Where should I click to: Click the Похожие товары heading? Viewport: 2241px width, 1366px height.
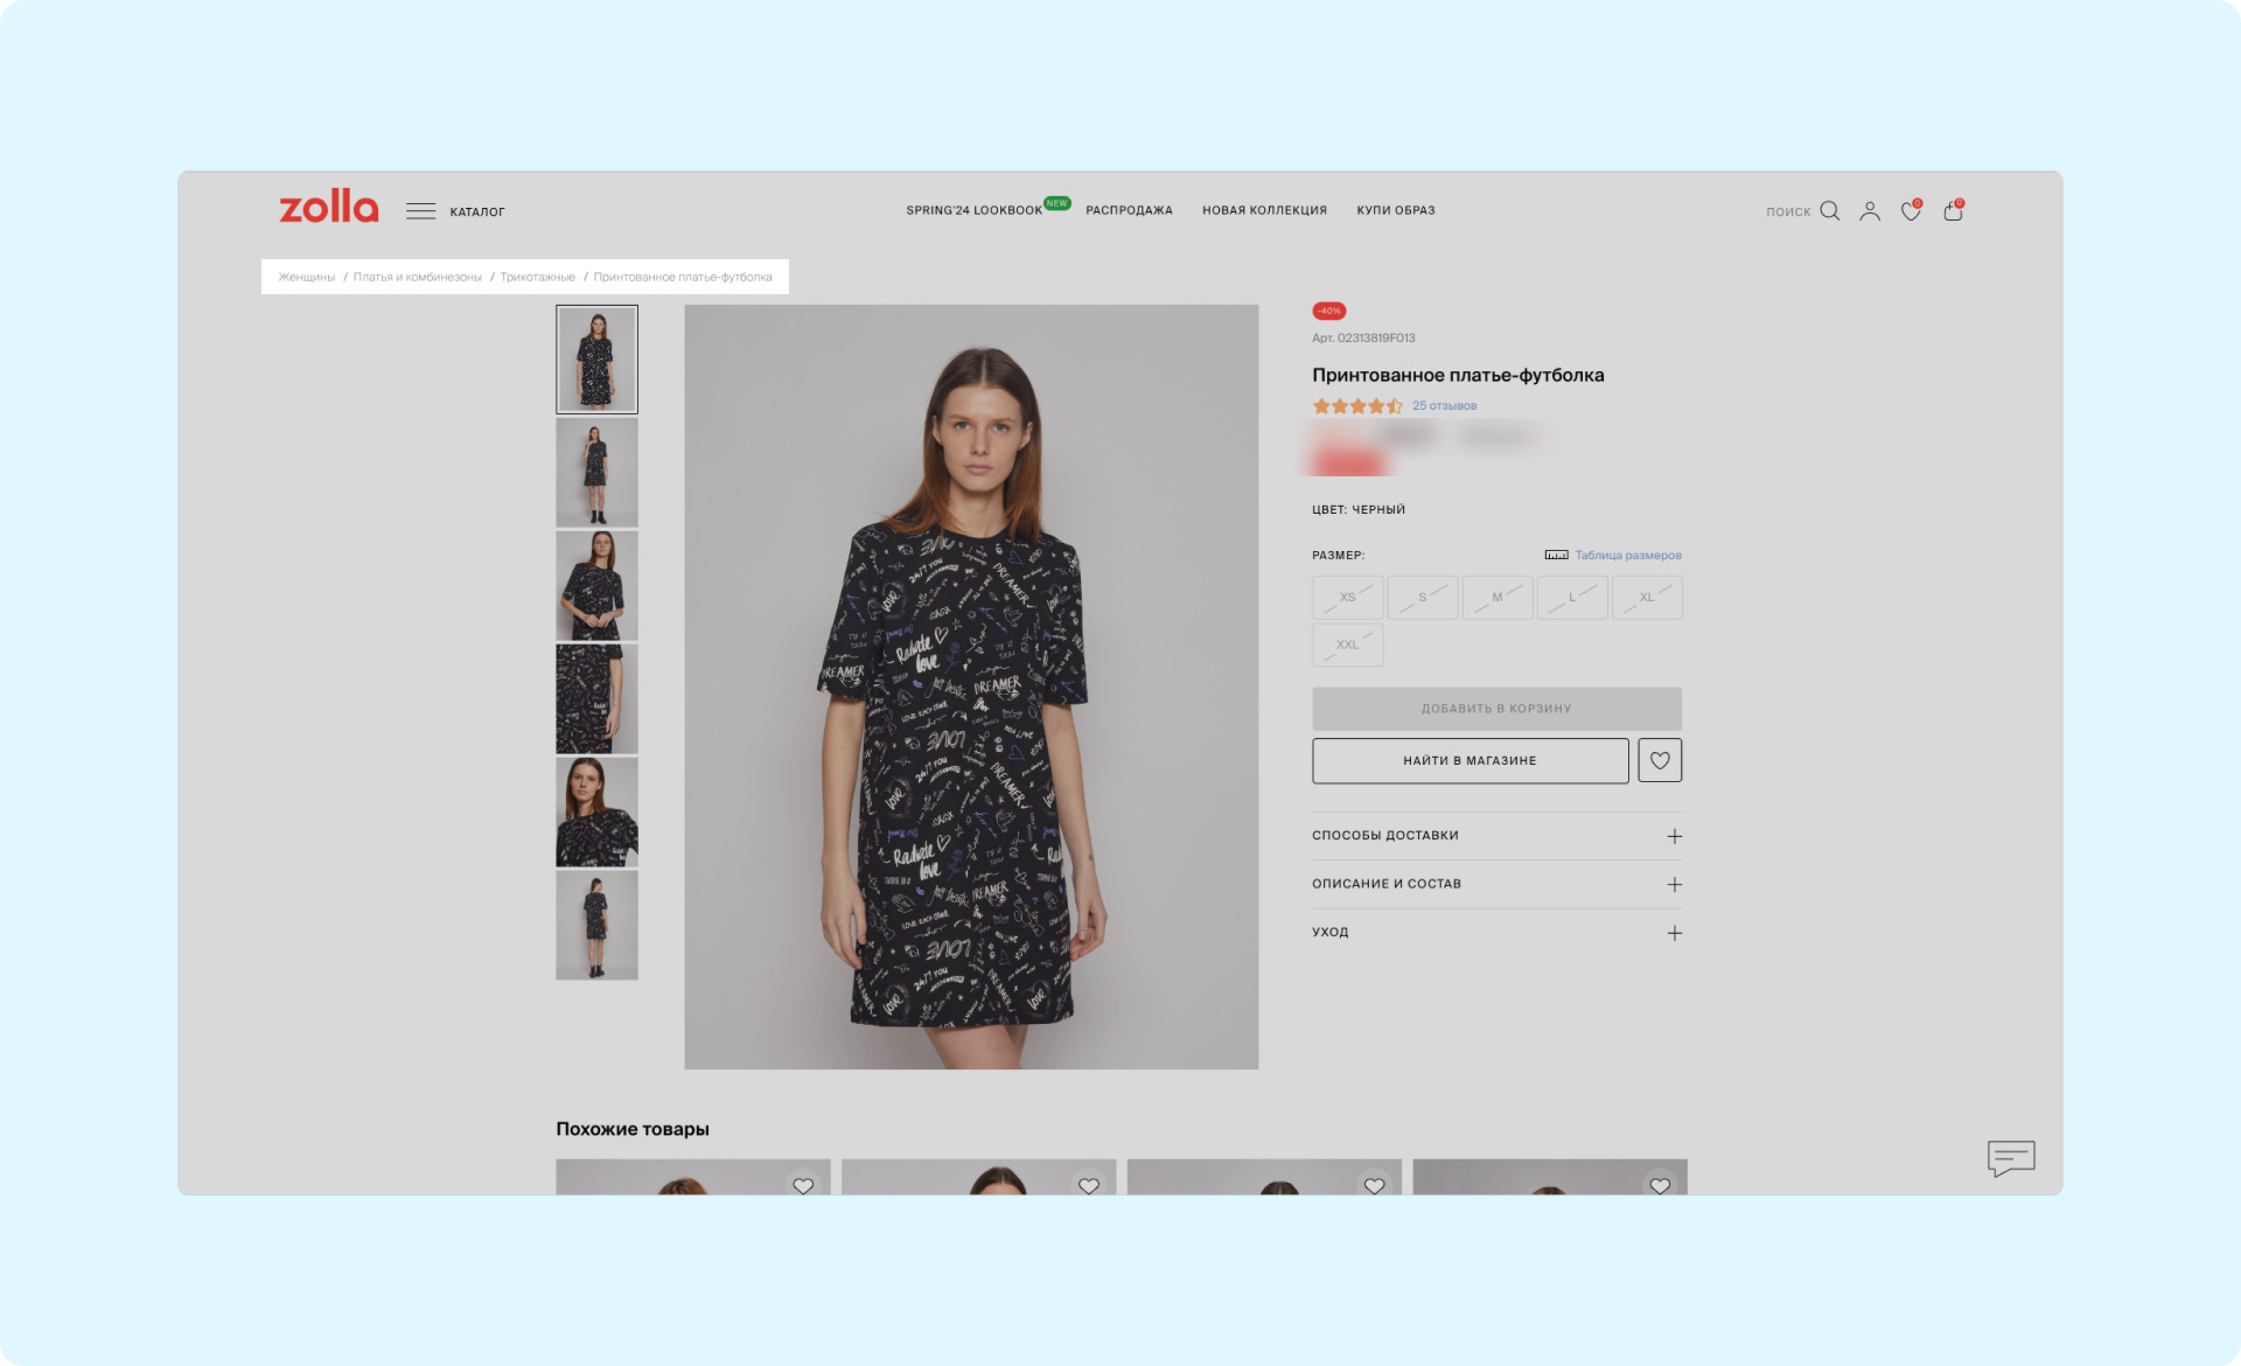tap(632, 1128)
